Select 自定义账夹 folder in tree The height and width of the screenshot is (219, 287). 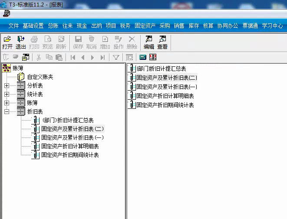[x=40, y=77]
